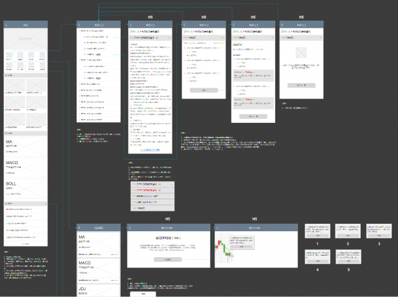Expand section dropdown on article screen
Viewport: 398px width, 297px height.
[169, 39]
